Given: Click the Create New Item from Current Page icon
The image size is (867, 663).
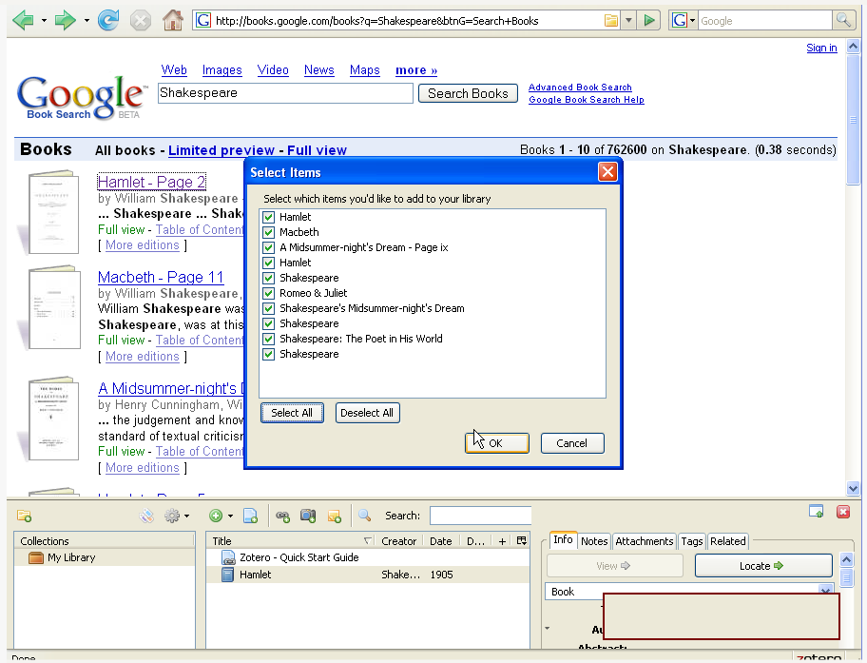Looking at the screenshot, I should click(x=250, y=516).
